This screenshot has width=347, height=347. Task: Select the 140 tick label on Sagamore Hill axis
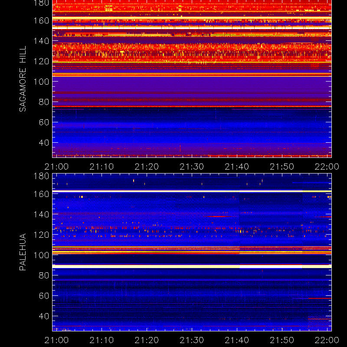click(x=41, y=41)
